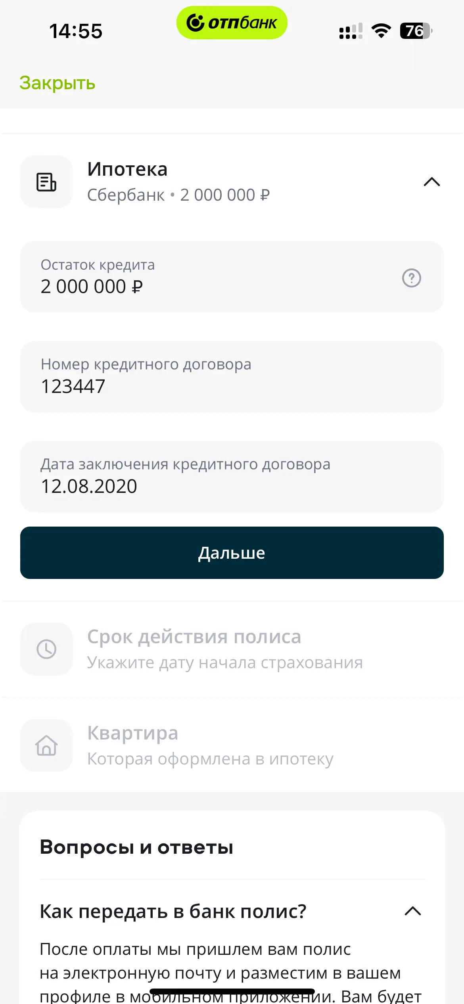Open help for Остаток кредита

click(x=411, y=278)
